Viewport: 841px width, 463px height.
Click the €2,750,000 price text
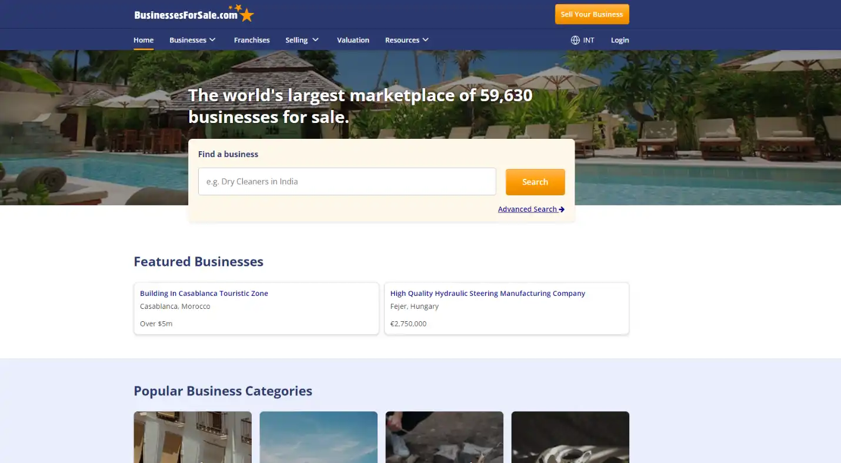coord(409,324)
